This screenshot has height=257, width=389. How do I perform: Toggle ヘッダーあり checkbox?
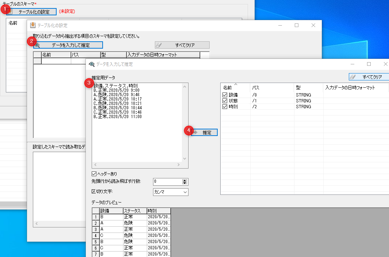94,174
